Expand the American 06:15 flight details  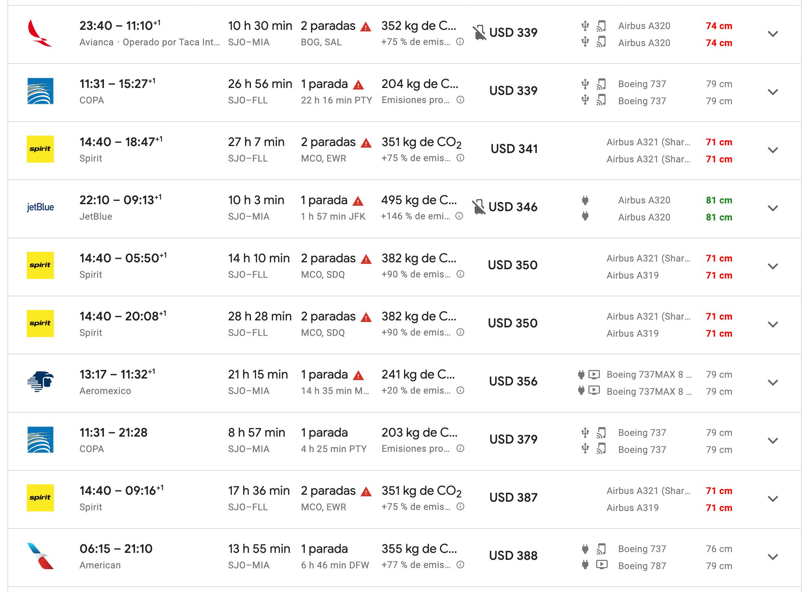point(773,557)
